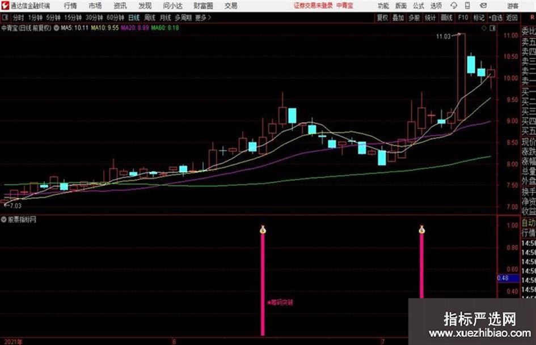The height and width of the screenshot is (345, 536).
Task: Open the 财富圈 menu
Action: 203,6
